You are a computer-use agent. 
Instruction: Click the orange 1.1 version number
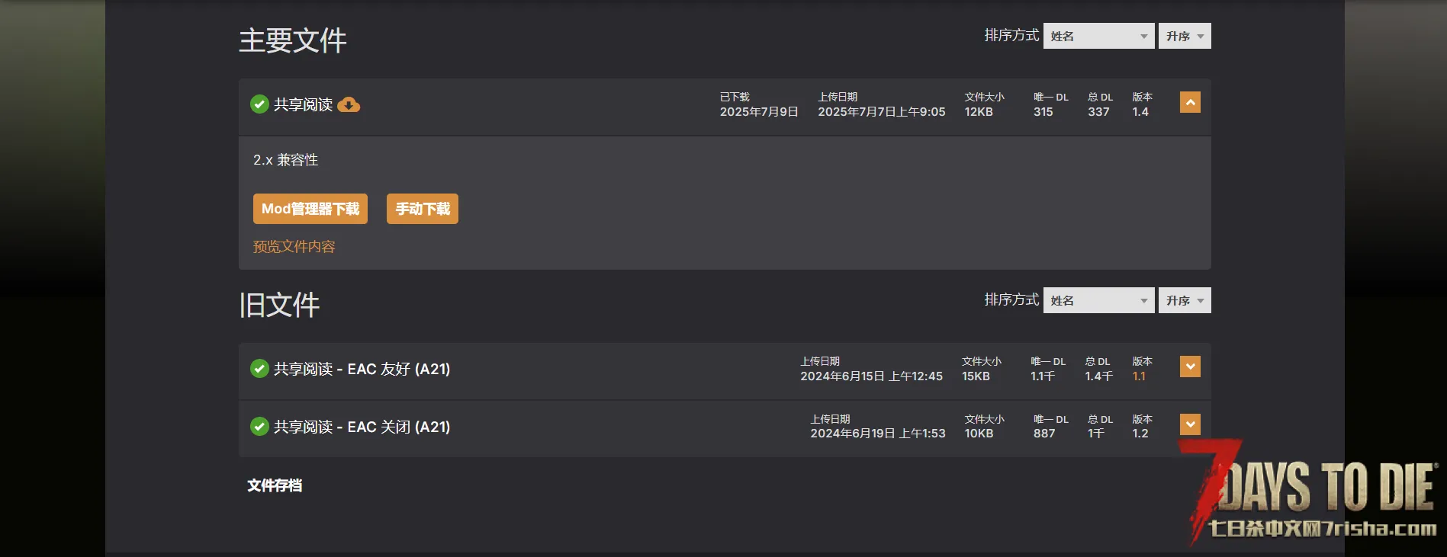click(x=1139, y=376)
